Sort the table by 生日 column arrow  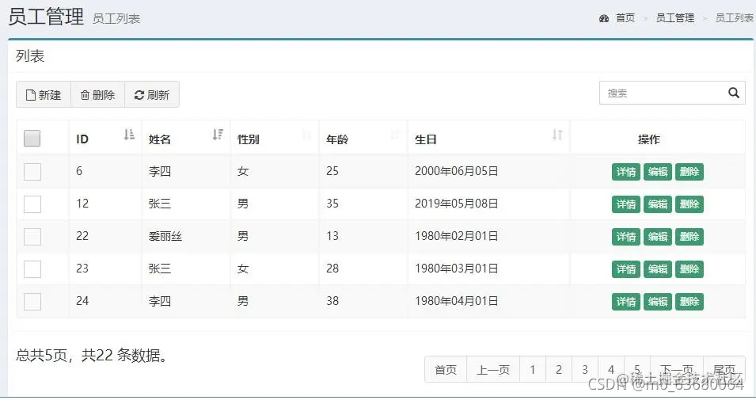557,135
